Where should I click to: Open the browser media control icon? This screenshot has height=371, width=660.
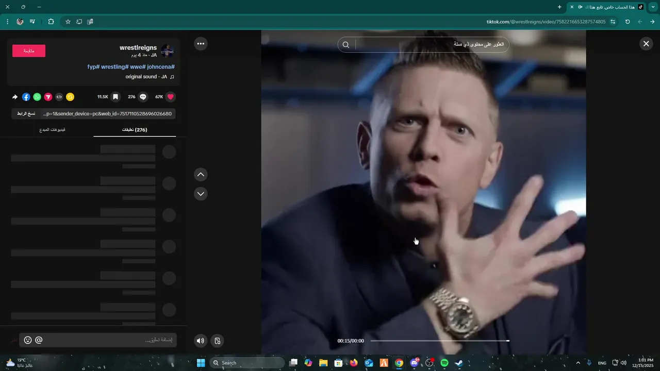pos(32,22)
